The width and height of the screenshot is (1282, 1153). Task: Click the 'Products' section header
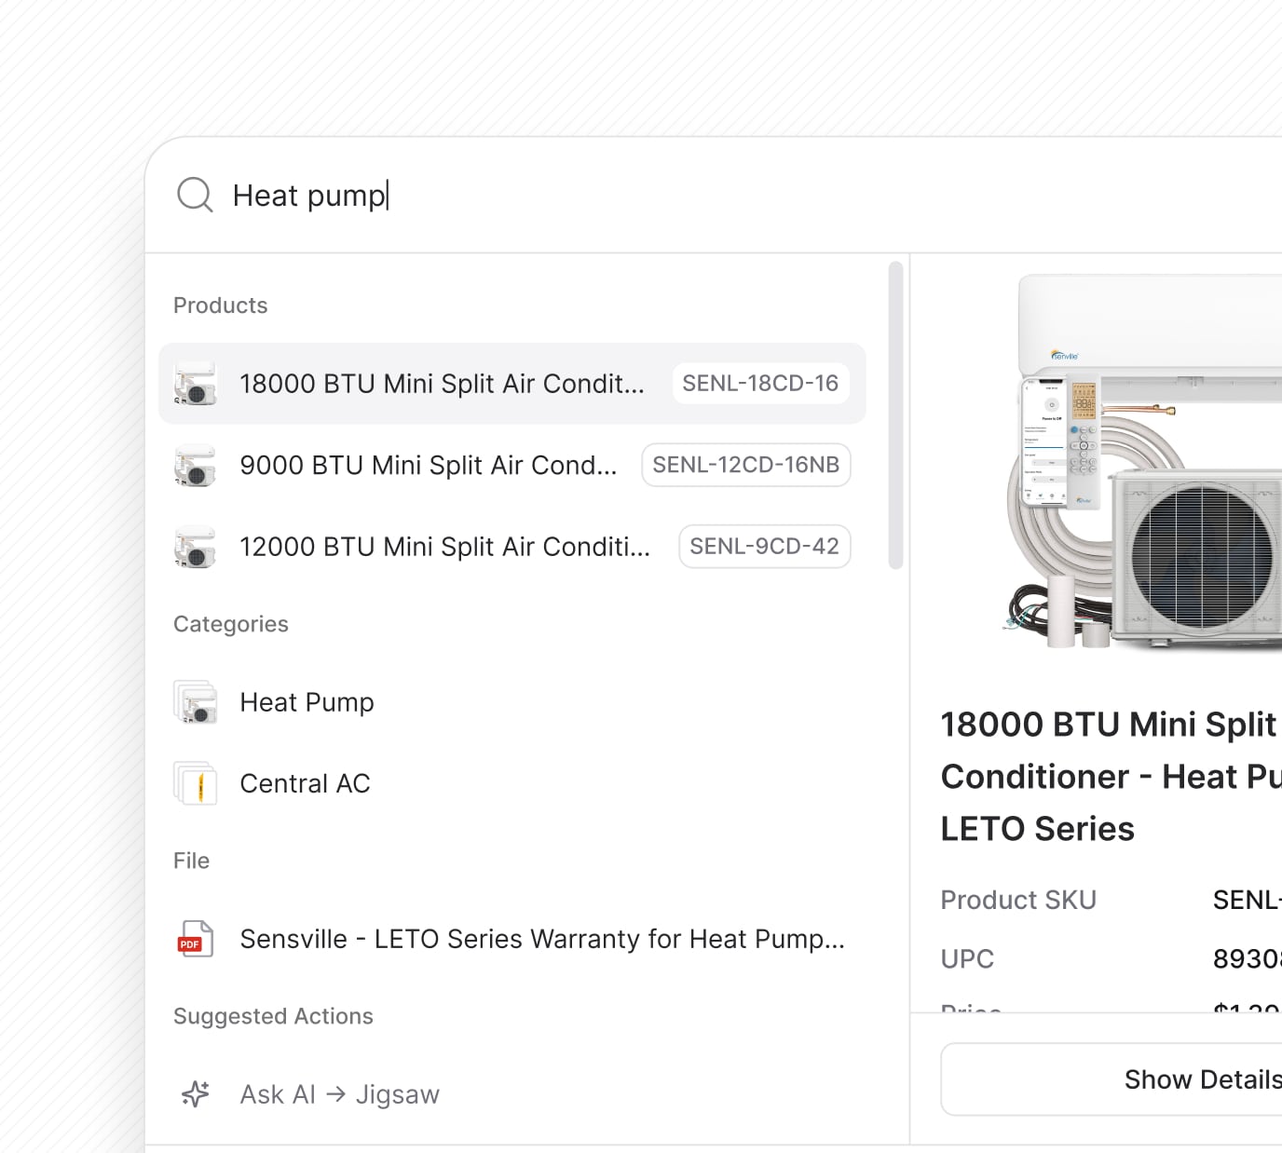tap(220, 305)
